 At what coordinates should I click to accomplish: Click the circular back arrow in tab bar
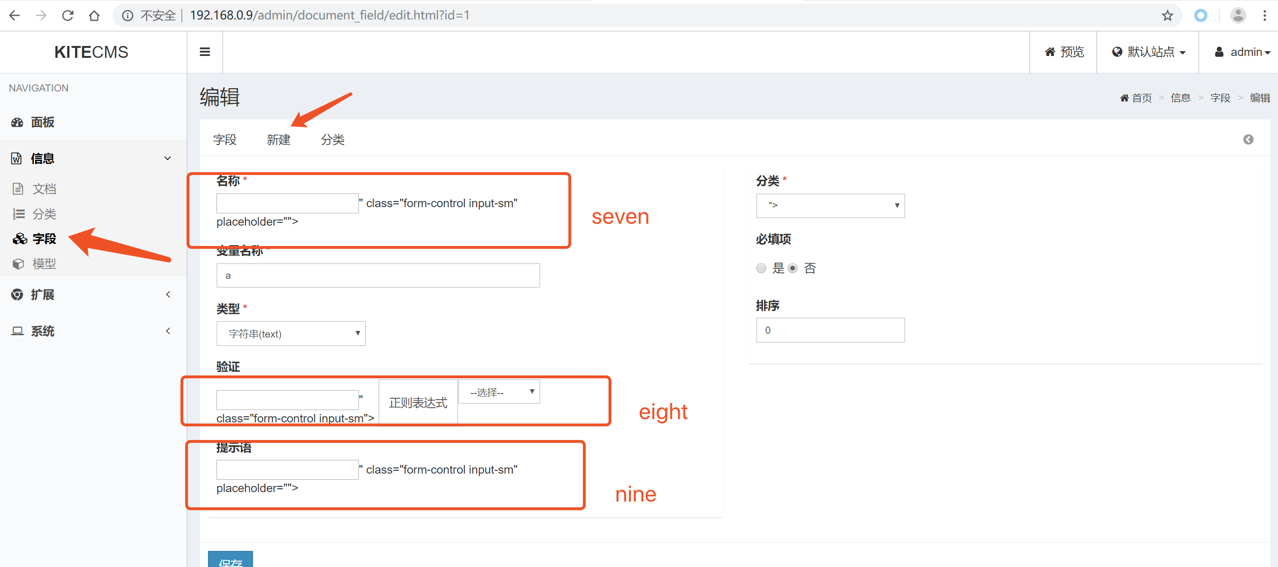1248,140
